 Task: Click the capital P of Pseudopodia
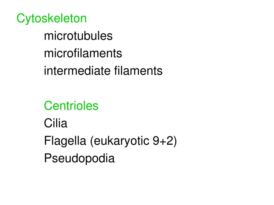pyautogui.click(x=48, y=158)
